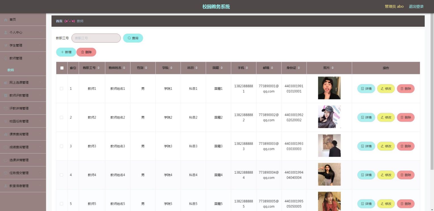Click the home icon beside 首页 in sidebar
Image resolution: width=434 pixels, height=211 pixels.
[6, 20]
